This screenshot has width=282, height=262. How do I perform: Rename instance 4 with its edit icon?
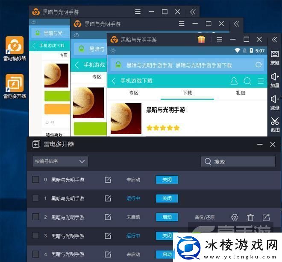(108, 254)
